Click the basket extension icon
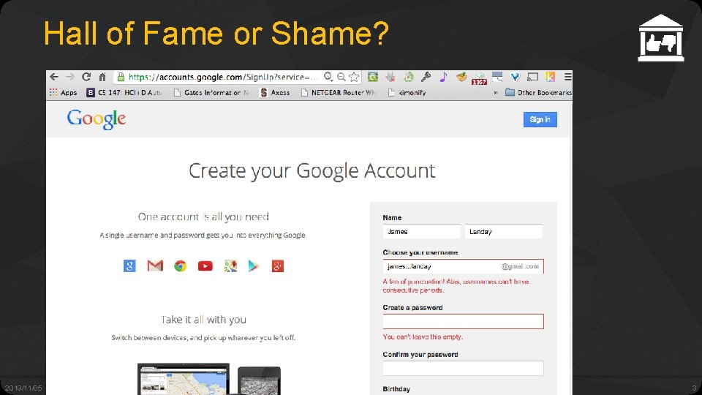This screenshot has height=395, width=702. [461, 77]
